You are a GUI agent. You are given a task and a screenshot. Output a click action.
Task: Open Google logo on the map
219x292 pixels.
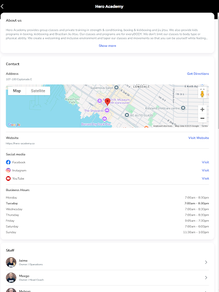coord(14,124)
